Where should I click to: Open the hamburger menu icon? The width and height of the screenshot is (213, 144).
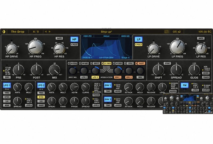[167, 32]
